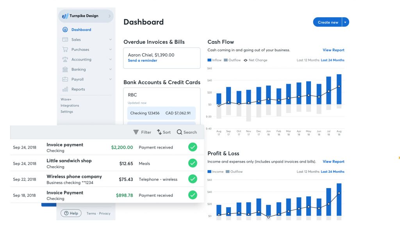Click the blue Inflow color swatch

point(210,60)
